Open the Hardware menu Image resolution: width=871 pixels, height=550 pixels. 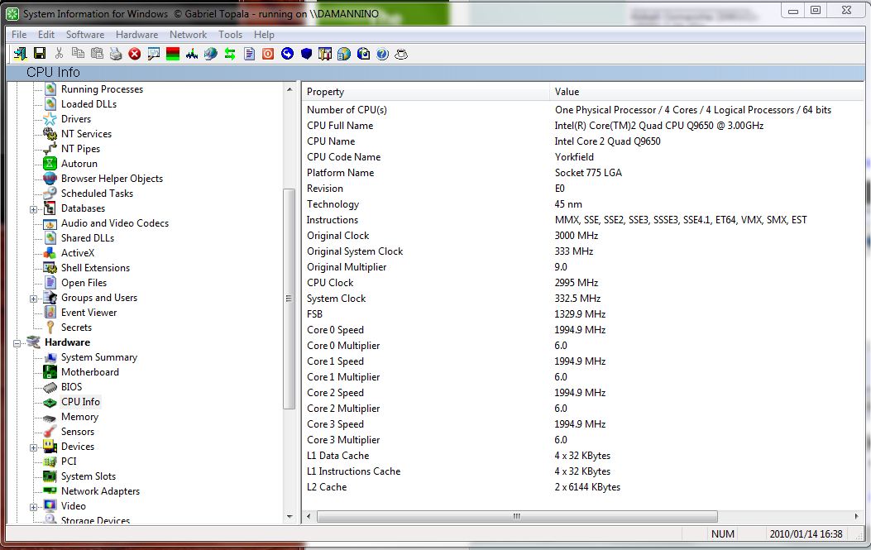click(x=136, y=35)
